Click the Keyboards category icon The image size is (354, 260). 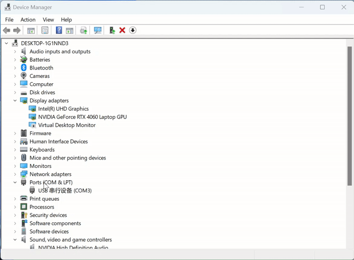(x=23, y=149)
